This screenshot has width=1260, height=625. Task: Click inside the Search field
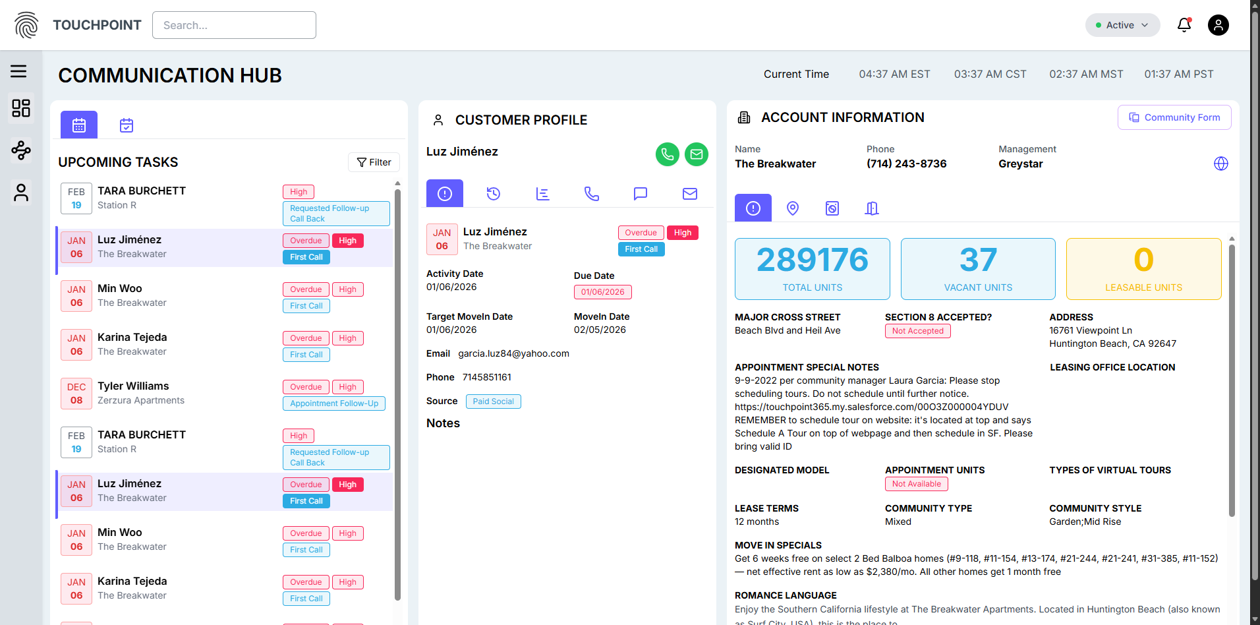coord(234,24)
